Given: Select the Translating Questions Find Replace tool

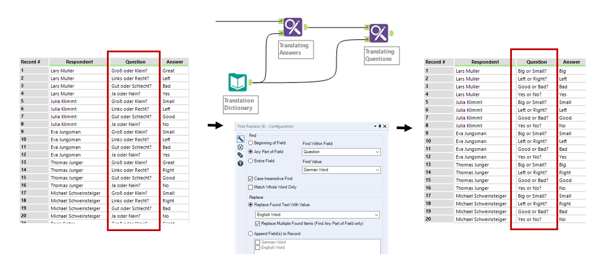Looking at the screenshot, I should 380,33.
